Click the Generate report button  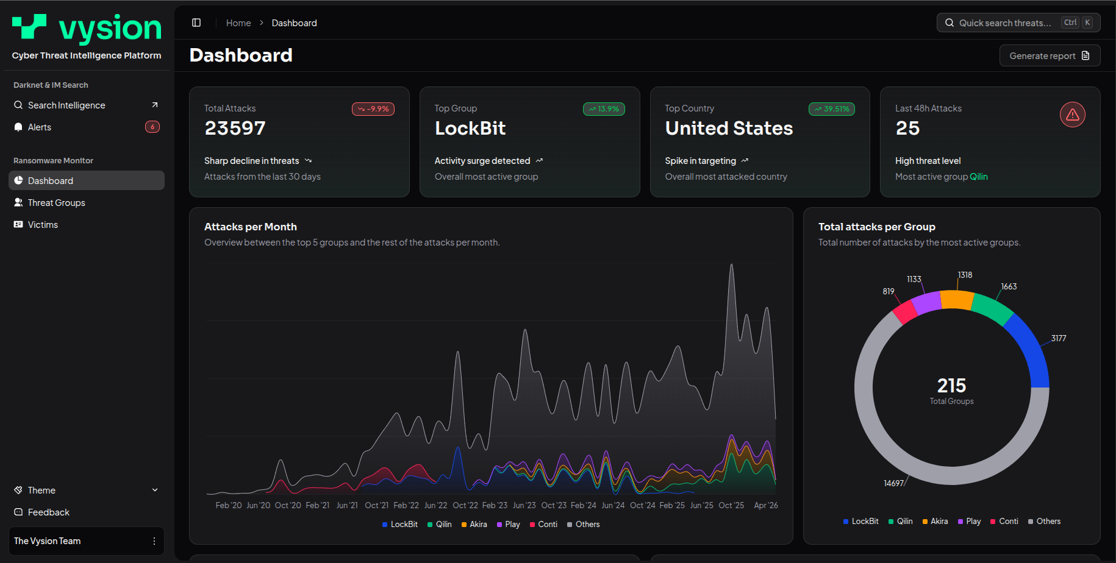(x=1050, y=55)
